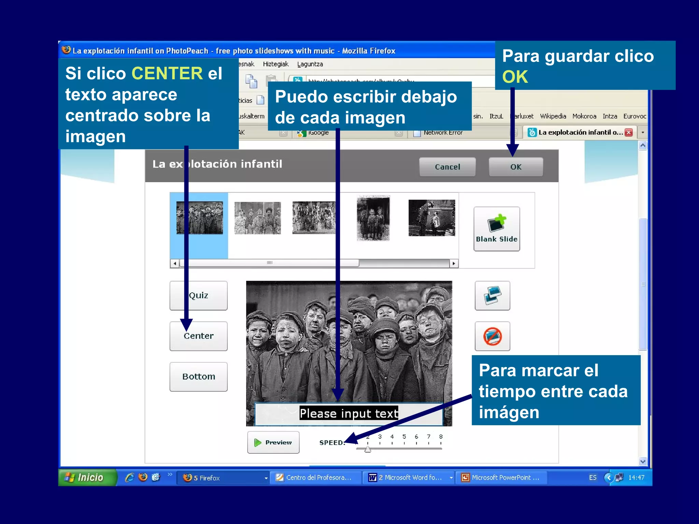Screen dimensions: 699x524
Task: Launch Firefox from quick launch
Action: [143, 478]
